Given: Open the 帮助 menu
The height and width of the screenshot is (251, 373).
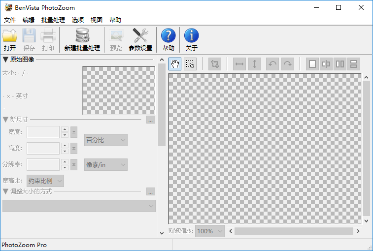Looking at the screenshot, I should click(115, 20).
